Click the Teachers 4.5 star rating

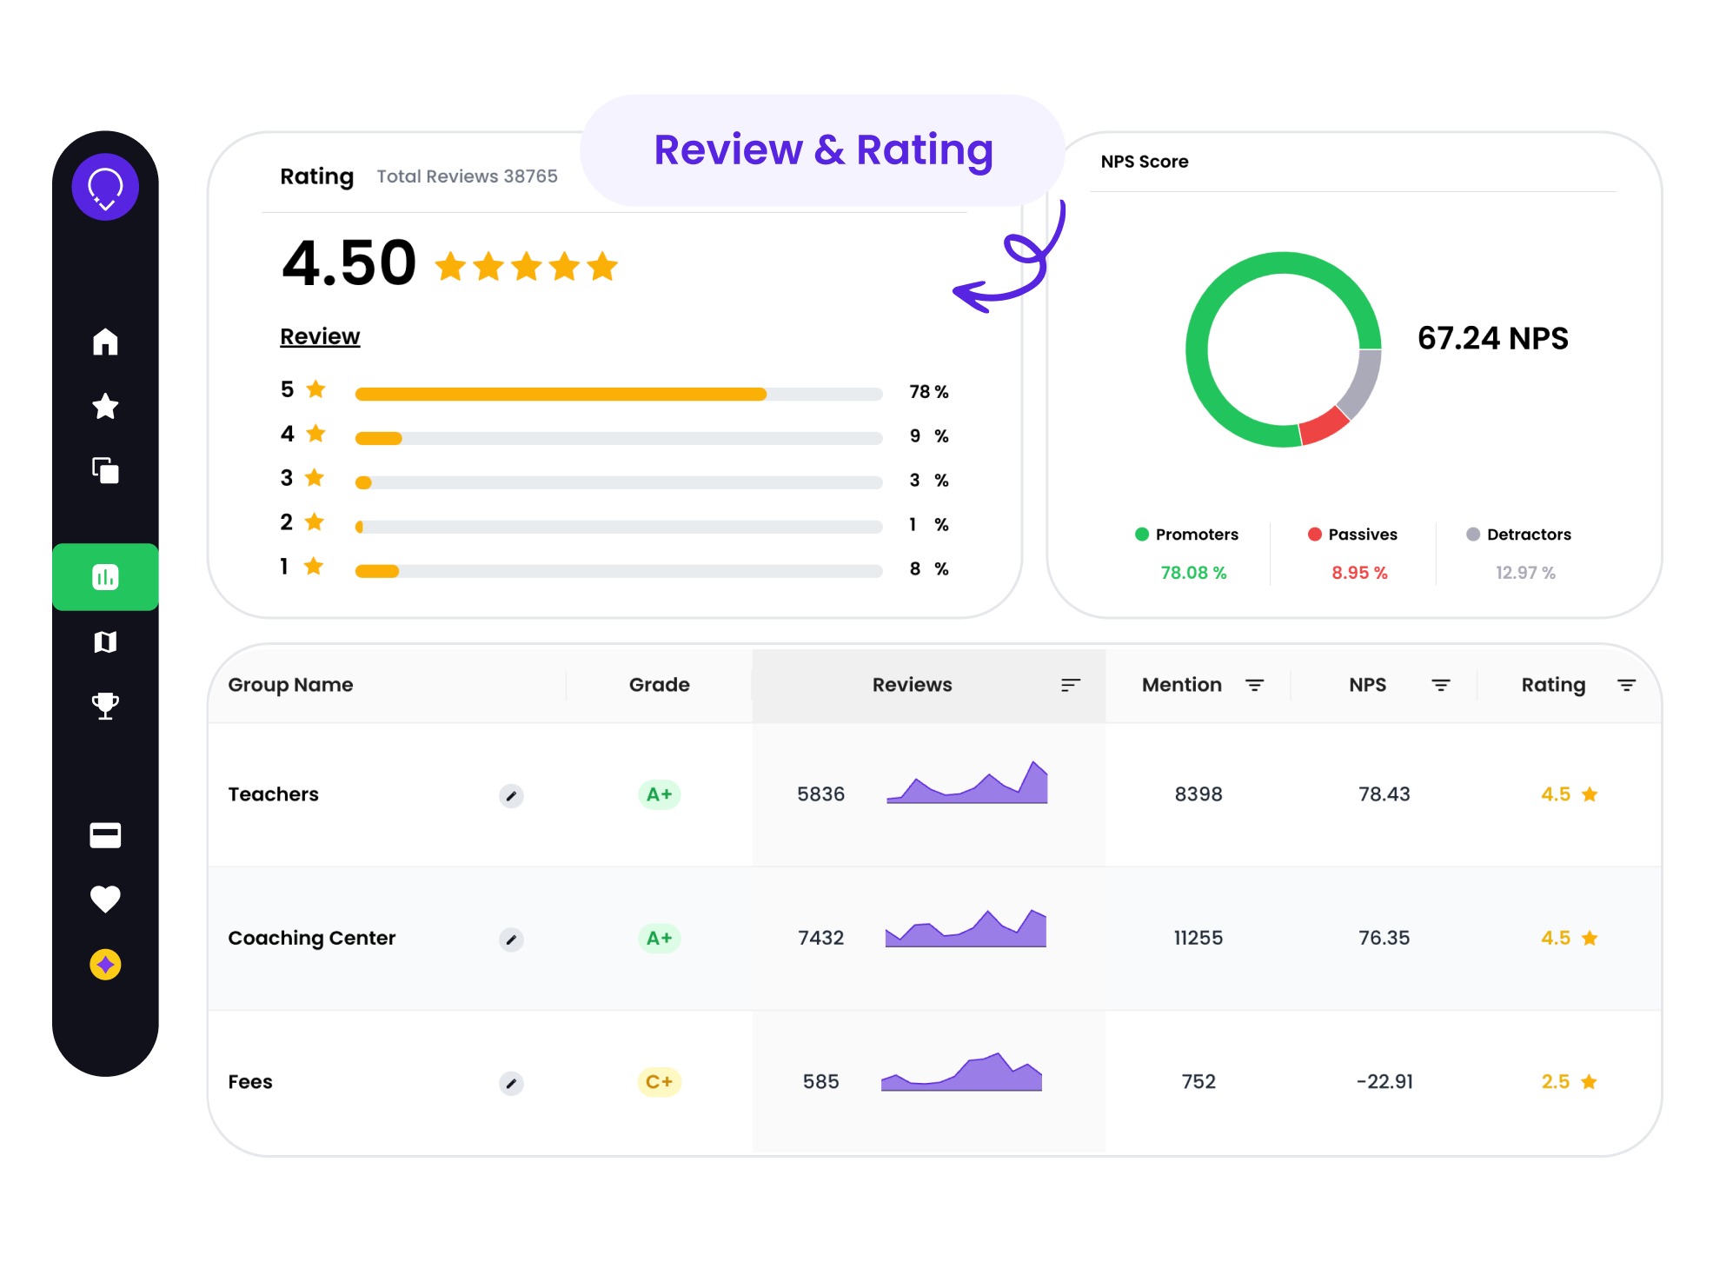[1569, 794]
